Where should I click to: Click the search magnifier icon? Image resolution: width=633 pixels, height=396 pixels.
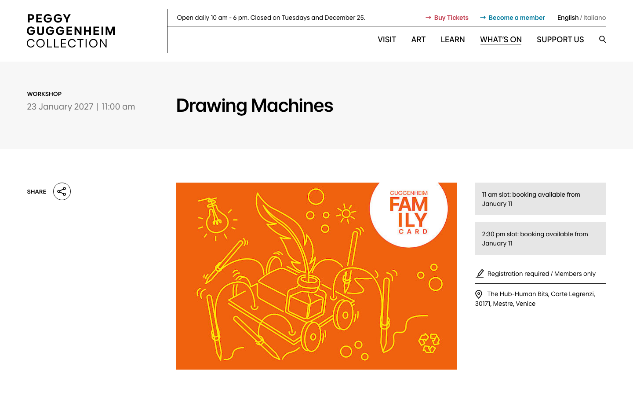[602, 39]
